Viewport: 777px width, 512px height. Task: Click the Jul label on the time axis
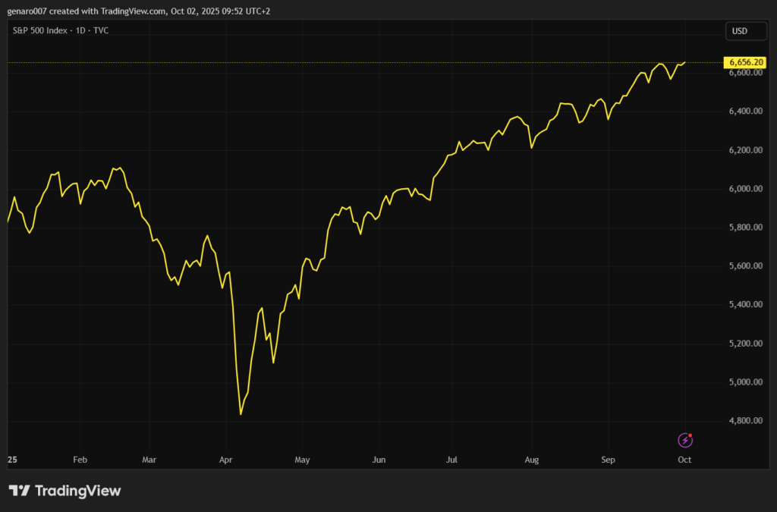coord(451,460)
